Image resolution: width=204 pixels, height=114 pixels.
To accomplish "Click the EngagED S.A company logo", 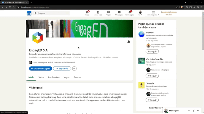I will [38, 38].
